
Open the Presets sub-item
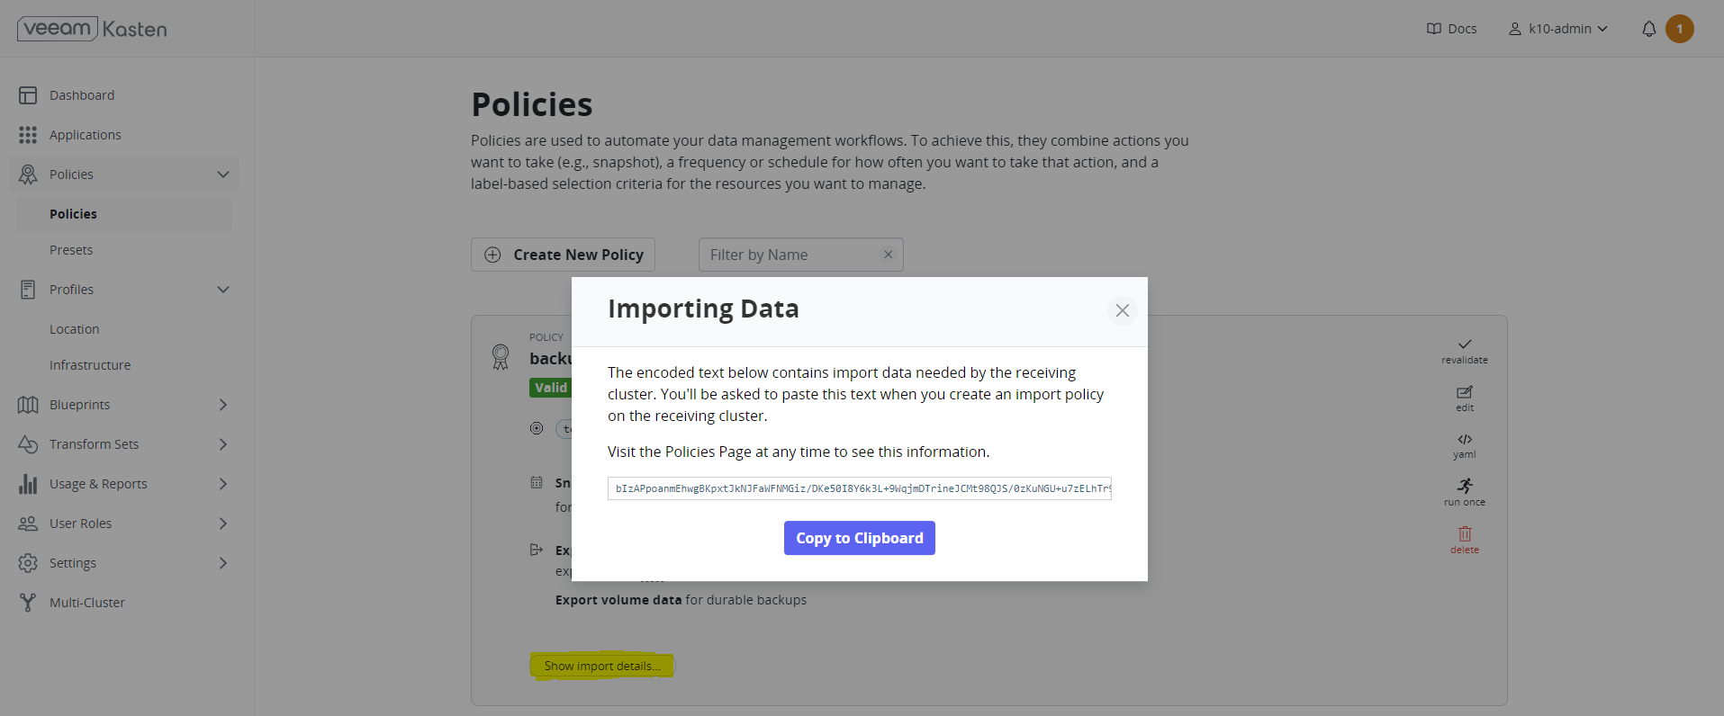click(71, 250)
